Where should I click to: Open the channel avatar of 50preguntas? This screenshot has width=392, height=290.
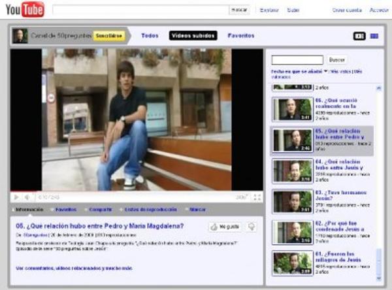coord(20,36)
